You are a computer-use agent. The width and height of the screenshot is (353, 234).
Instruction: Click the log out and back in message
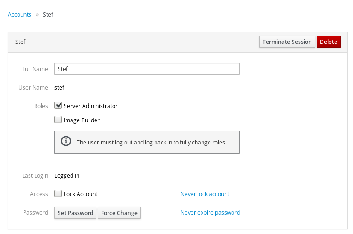[151, 142]
